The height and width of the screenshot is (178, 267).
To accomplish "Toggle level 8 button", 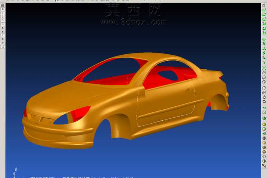I will (x=3, y=39).
